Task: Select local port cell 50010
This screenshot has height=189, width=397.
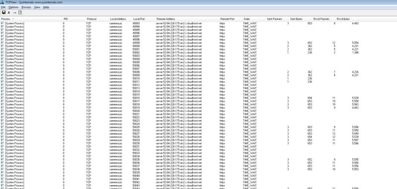Action: pyautogui.click(x=136, y=79)
